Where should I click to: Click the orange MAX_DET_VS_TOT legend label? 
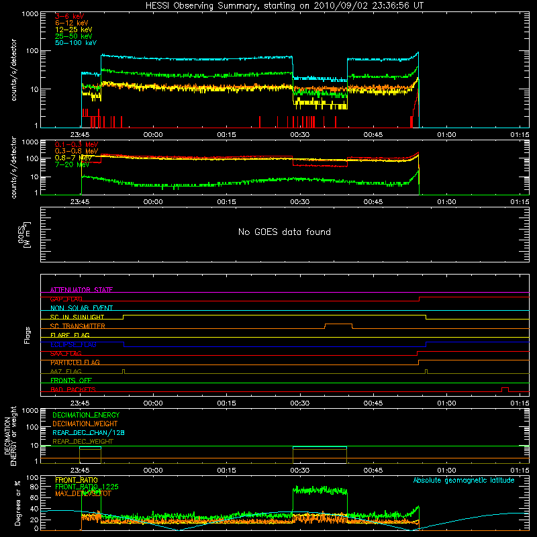(83, 493)
